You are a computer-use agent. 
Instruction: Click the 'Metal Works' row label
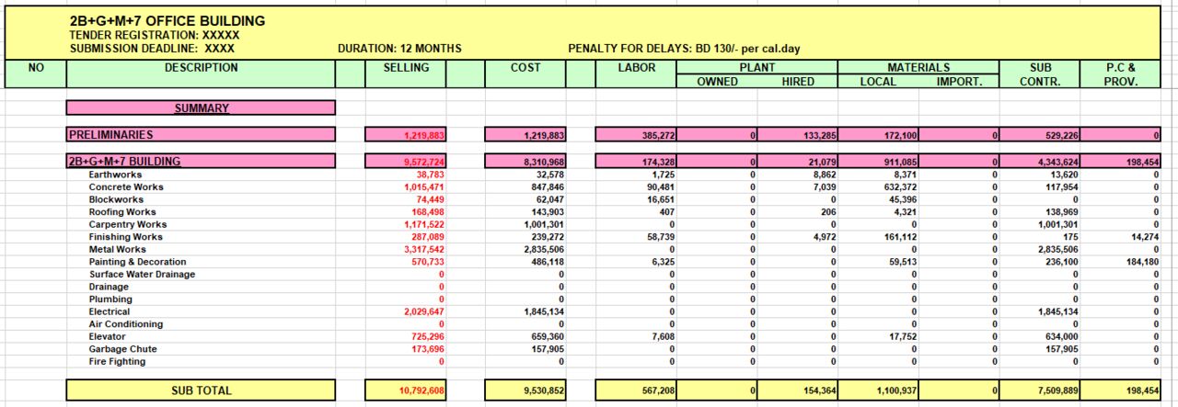(117, 249)
